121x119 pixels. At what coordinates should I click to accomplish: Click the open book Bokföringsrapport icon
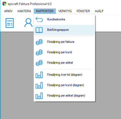[39, 30]
